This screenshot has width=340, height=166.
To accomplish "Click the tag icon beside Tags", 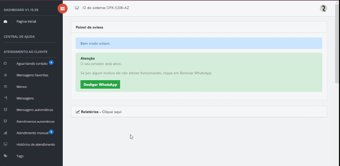I will pos(5,156).
